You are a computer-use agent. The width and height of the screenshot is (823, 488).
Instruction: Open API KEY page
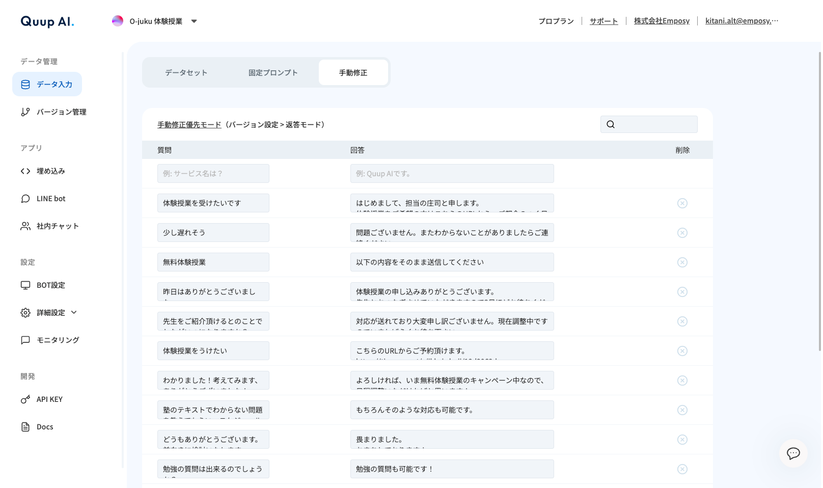pyautogui.click(x=49, y=399)
